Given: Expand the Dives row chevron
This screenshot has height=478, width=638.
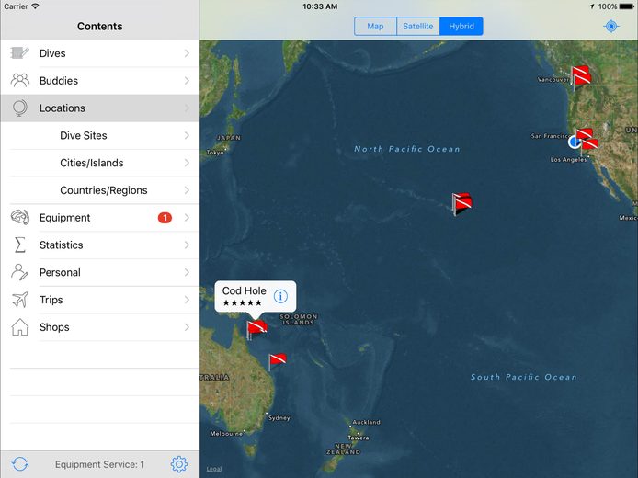Looking at the screenshot, I should click(x=187, y=53).
